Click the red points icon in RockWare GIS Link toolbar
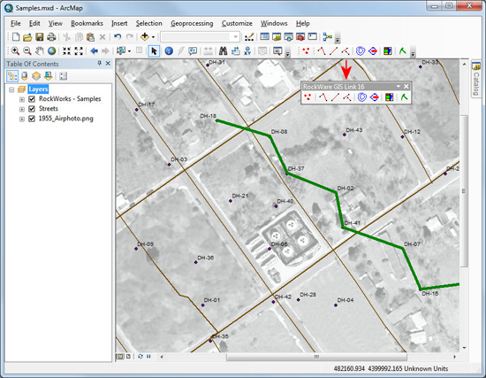 [x=308, y=97]
